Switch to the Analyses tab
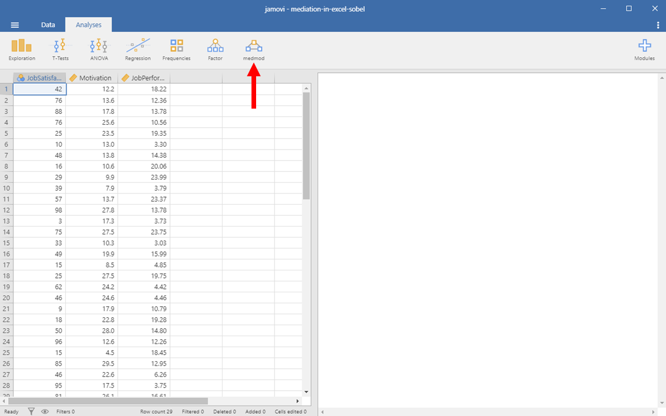Screen dimensions: 666x416 point(88,25)
